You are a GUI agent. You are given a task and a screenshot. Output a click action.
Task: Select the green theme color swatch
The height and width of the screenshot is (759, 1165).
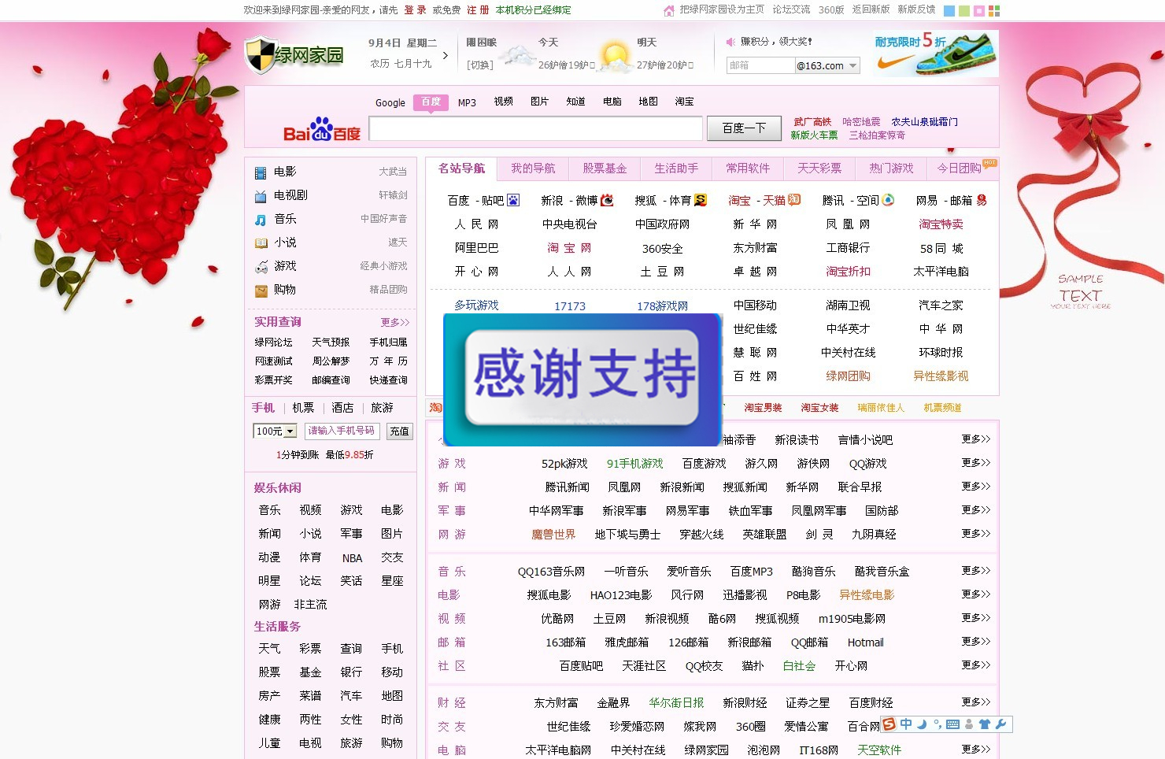click(963, 11)
